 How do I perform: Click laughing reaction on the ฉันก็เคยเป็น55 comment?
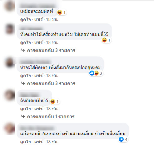pyautogui.click(x=53, y=101)
